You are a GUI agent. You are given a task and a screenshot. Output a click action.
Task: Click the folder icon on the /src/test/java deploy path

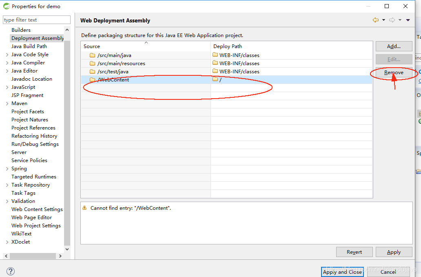click(x=215, y=71)
